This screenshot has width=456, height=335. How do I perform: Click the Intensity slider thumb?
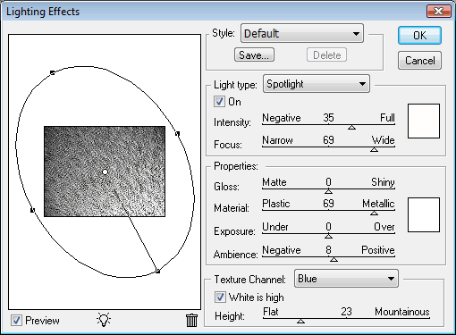[x=351, y=127]
